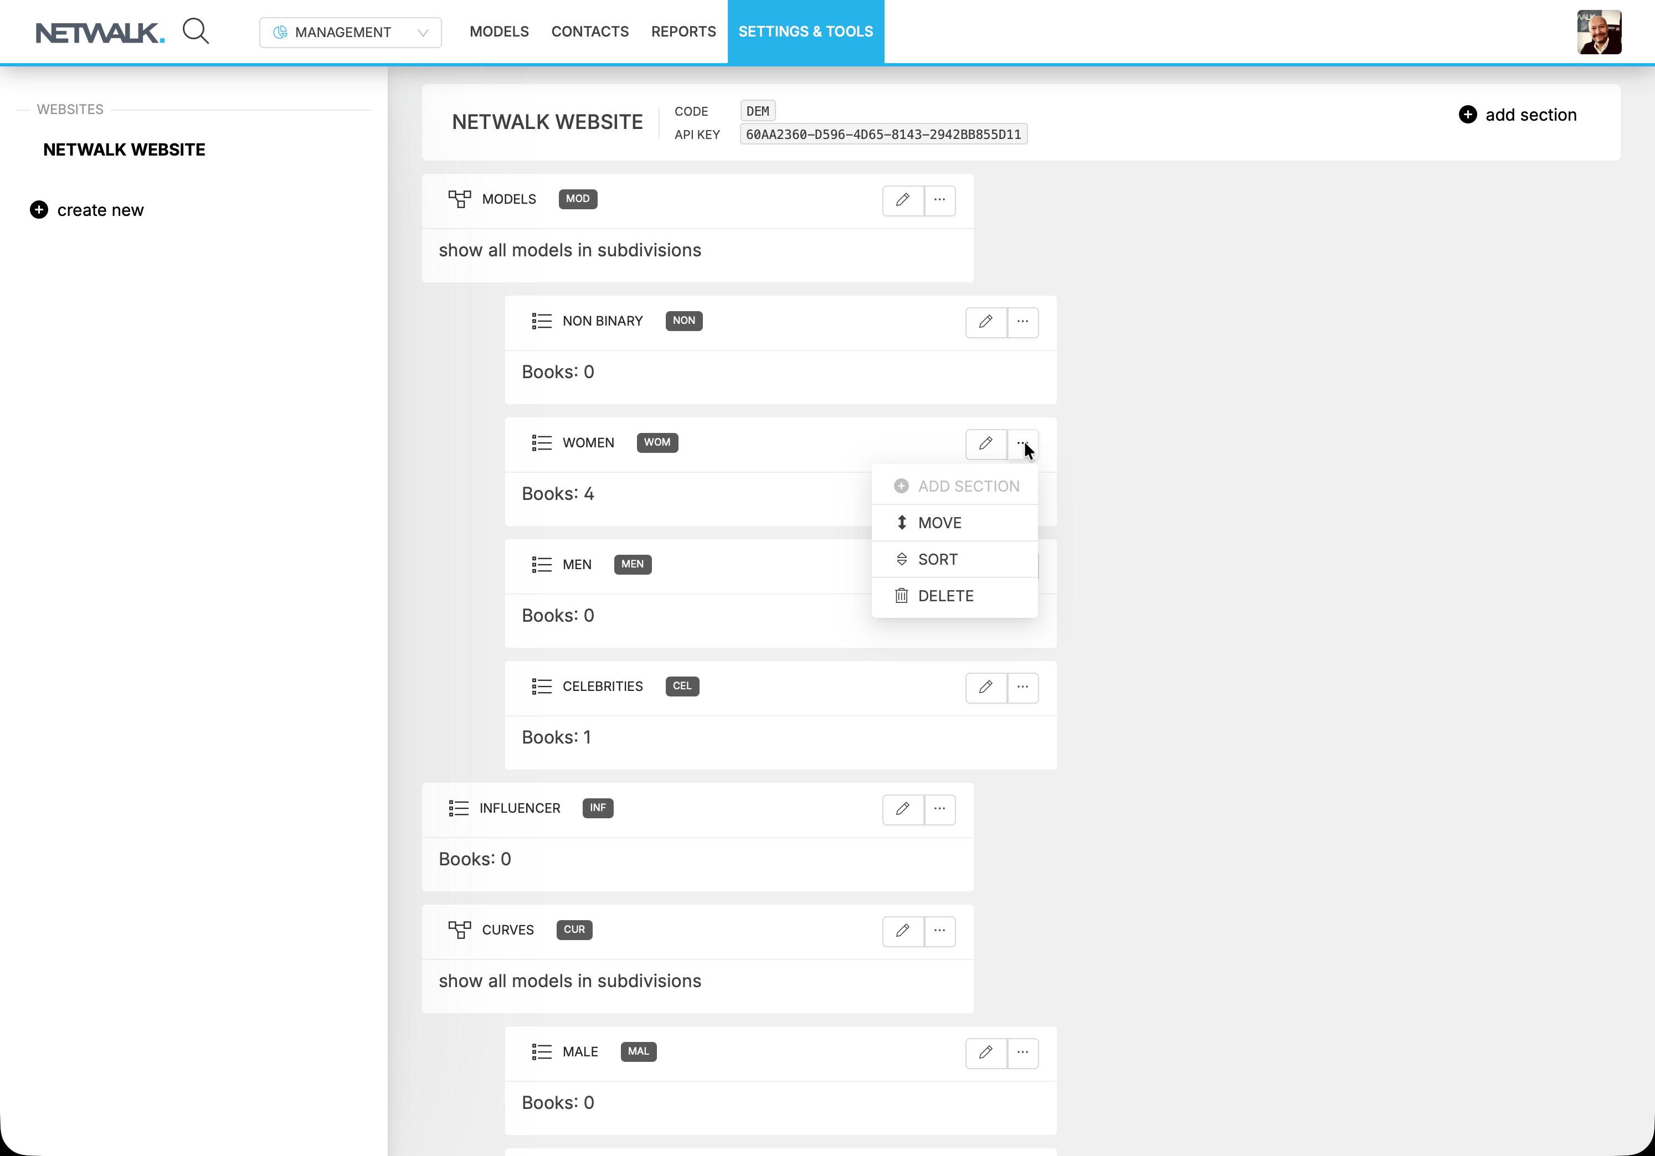The image size is (1655, 1156).
Task: Click create new under WEBSITES
Action: click(x=86, y=210)
